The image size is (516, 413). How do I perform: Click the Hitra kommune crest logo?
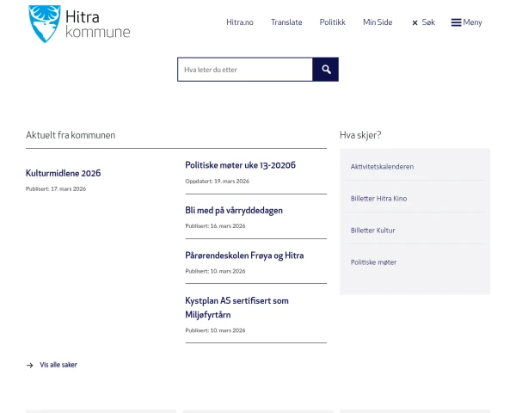coord(44,23)
